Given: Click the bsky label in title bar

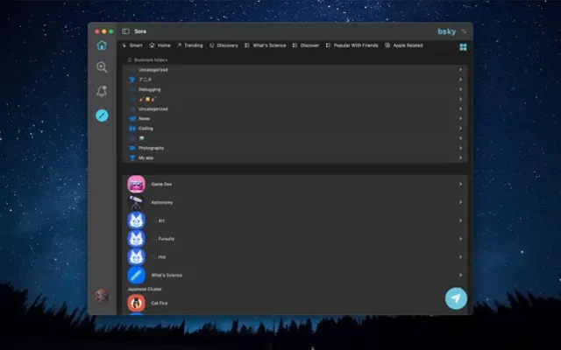Looking at the screenshot, I should pos(446,31).
